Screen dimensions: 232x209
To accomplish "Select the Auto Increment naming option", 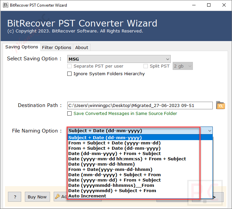I will pos(140,196).
